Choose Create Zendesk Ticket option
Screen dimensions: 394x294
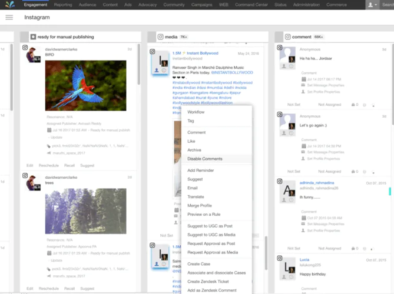point(216,282)
